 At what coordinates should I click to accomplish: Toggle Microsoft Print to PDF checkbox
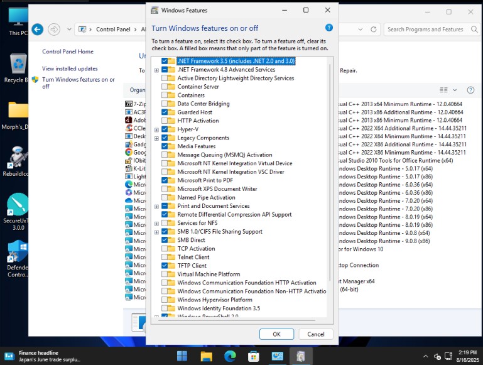click(165, 180)
